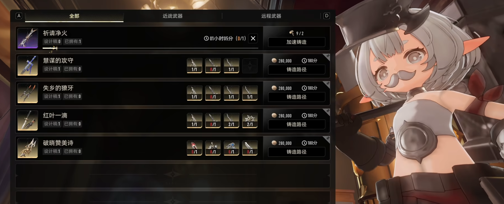Click the D next-tab key icon

(x=327, y=16)
